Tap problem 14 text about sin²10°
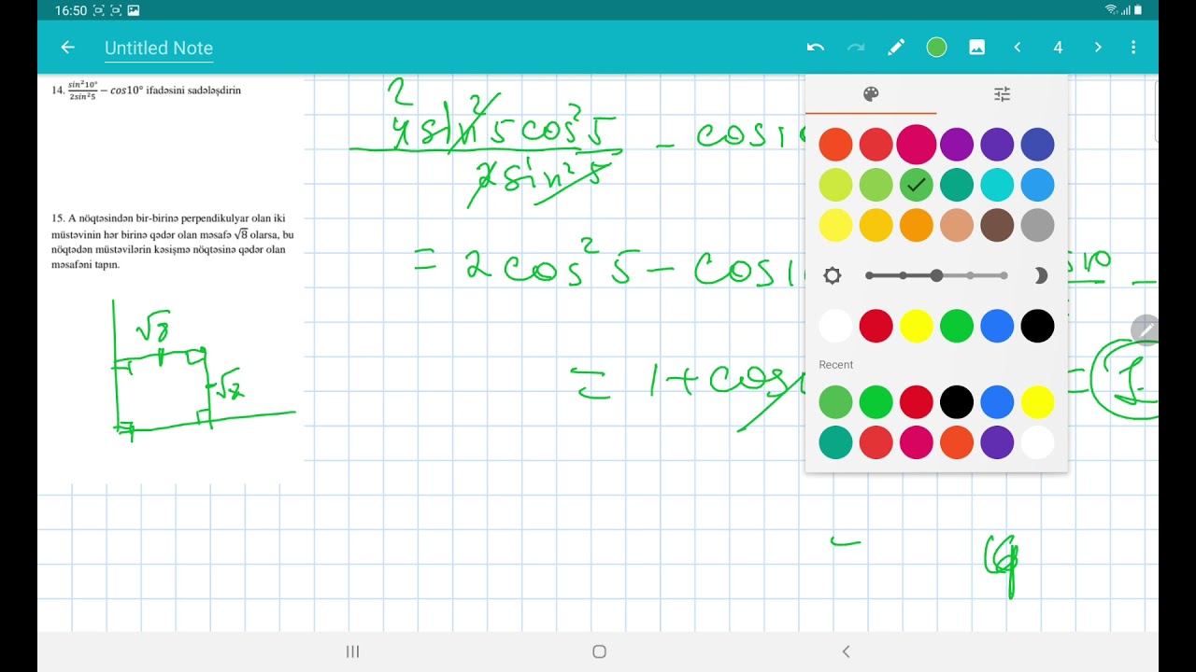 coord(146,90)
